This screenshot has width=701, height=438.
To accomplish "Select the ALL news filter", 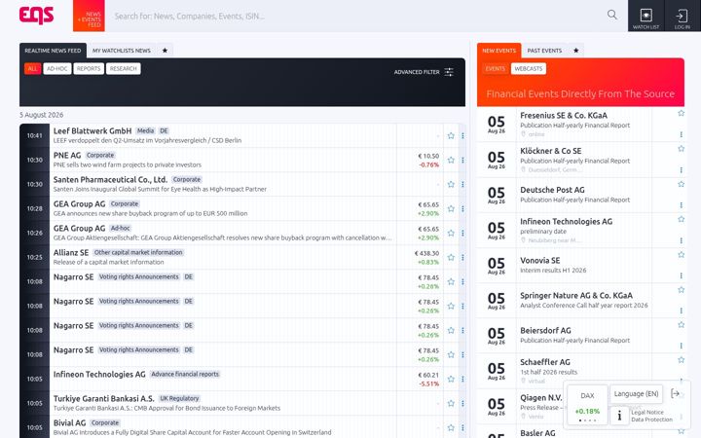I will [33, 69].
